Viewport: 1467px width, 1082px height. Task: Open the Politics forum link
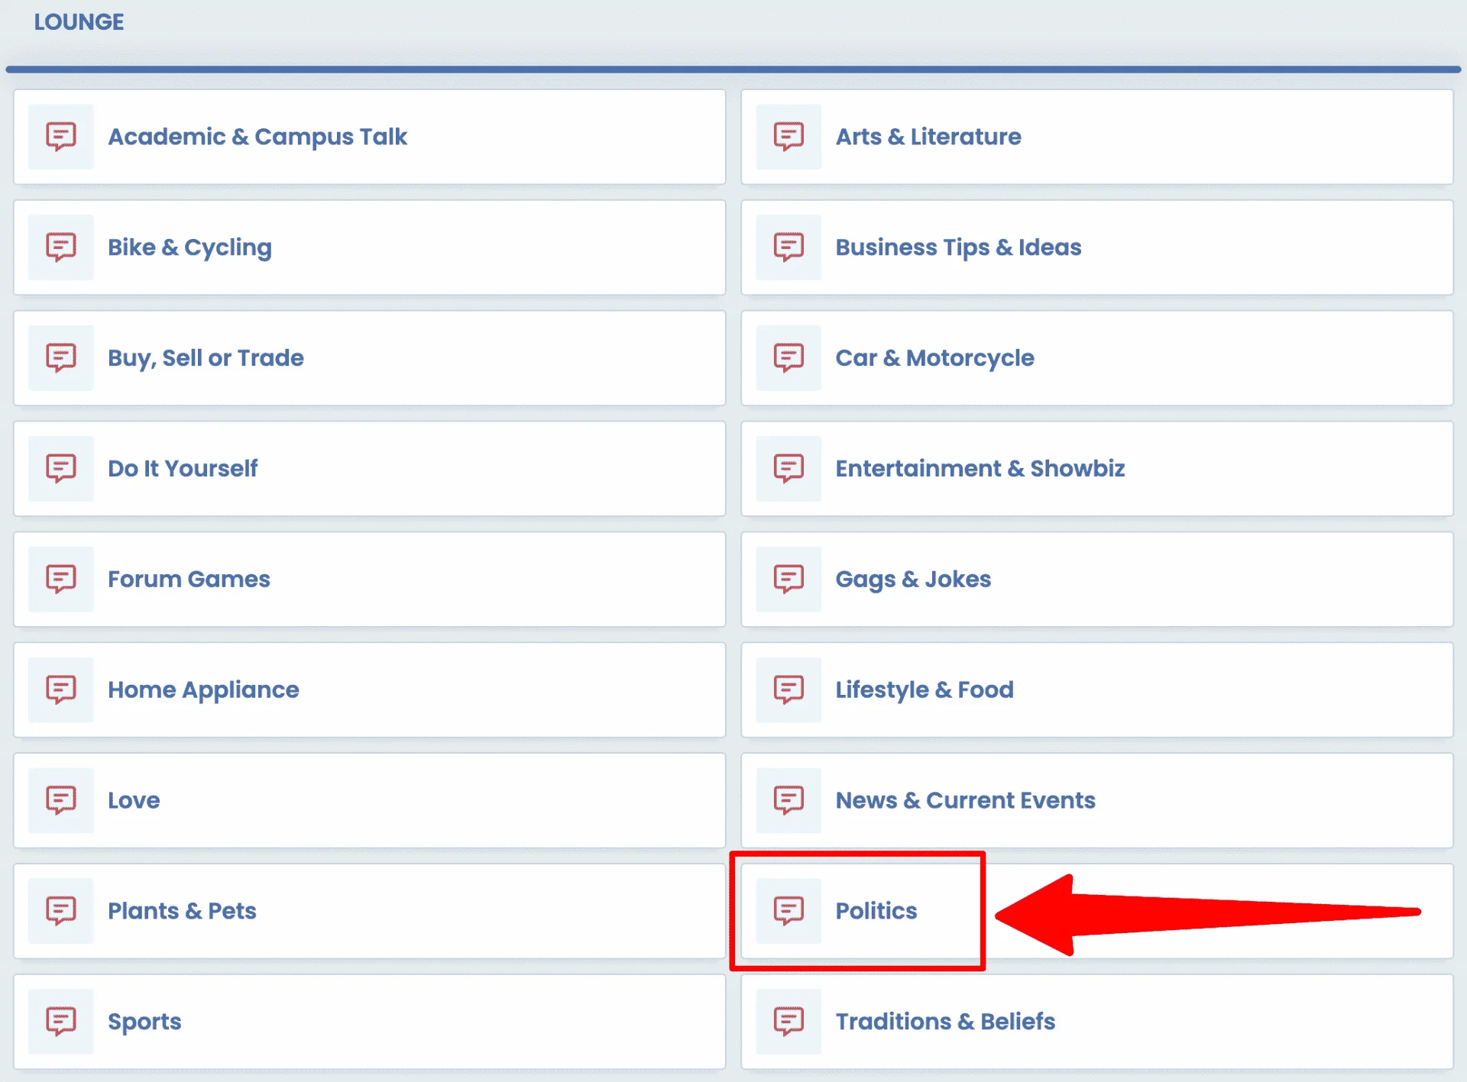(x=876, y=911)
